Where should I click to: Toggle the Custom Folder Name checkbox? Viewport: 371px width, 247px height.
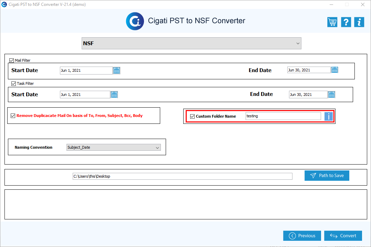(x=192, y=116)
